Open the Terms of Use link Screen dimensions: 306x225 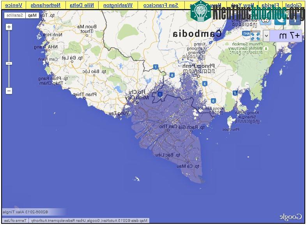[15, 220]
